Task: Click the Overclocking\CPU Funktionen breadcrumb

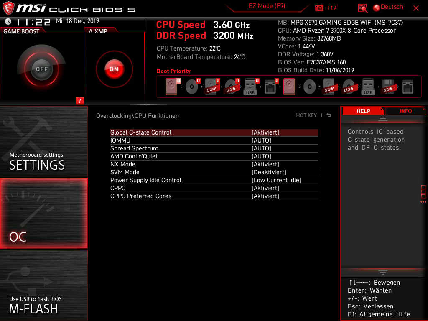Action: point(138,116)
